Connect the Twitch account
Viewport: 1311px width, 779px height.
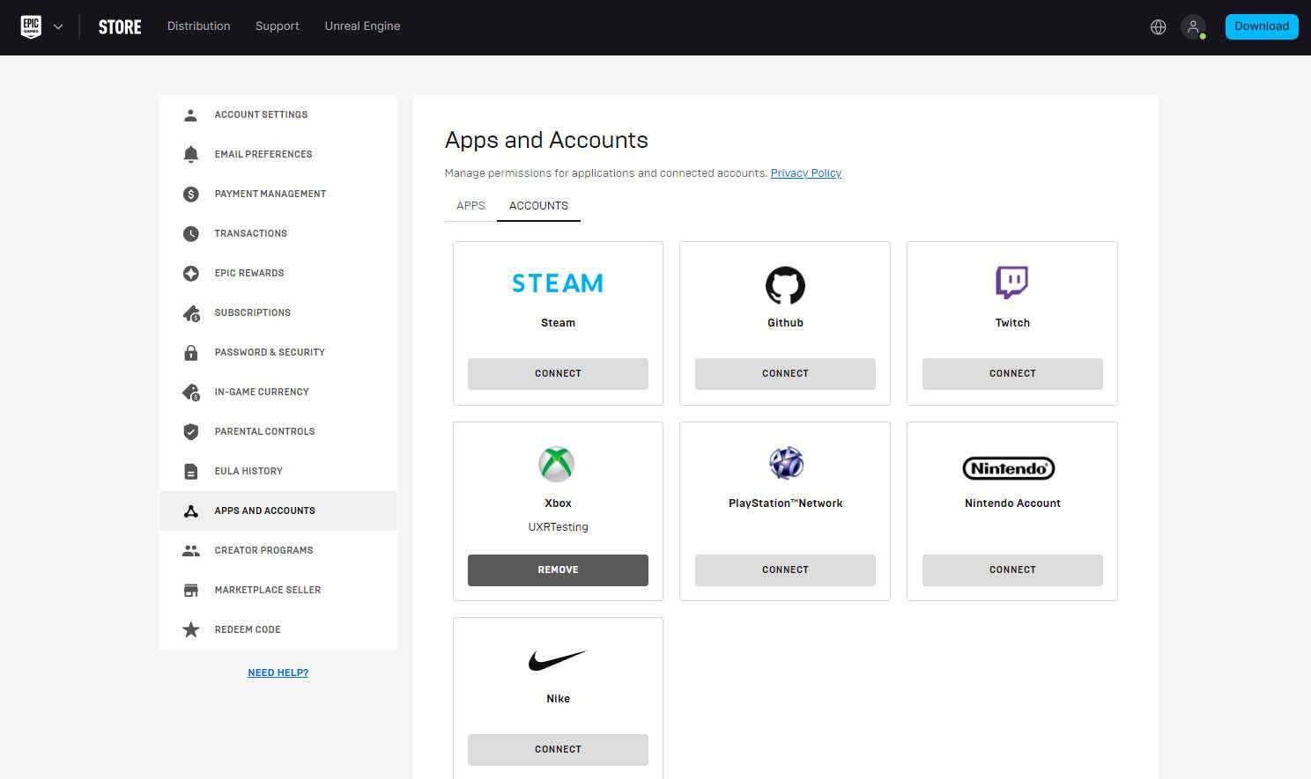[x=1012, y=374]
